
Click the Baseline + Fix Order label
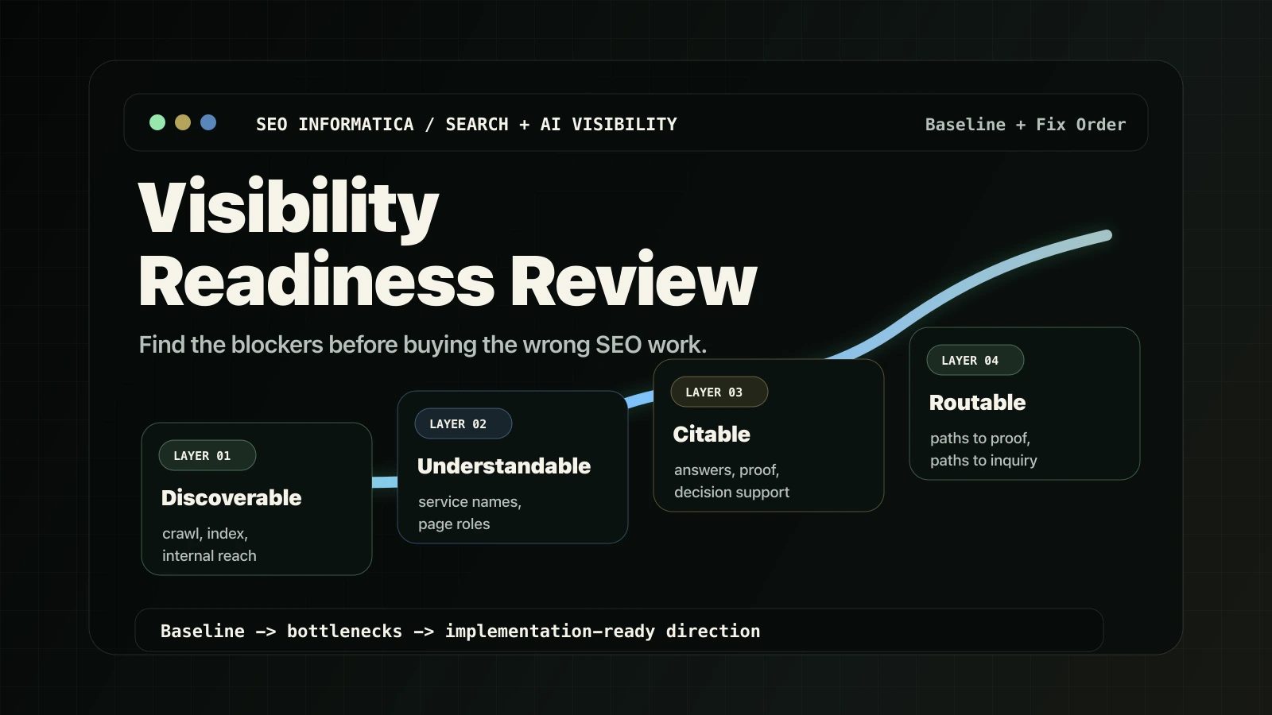tap(1026, 125)
